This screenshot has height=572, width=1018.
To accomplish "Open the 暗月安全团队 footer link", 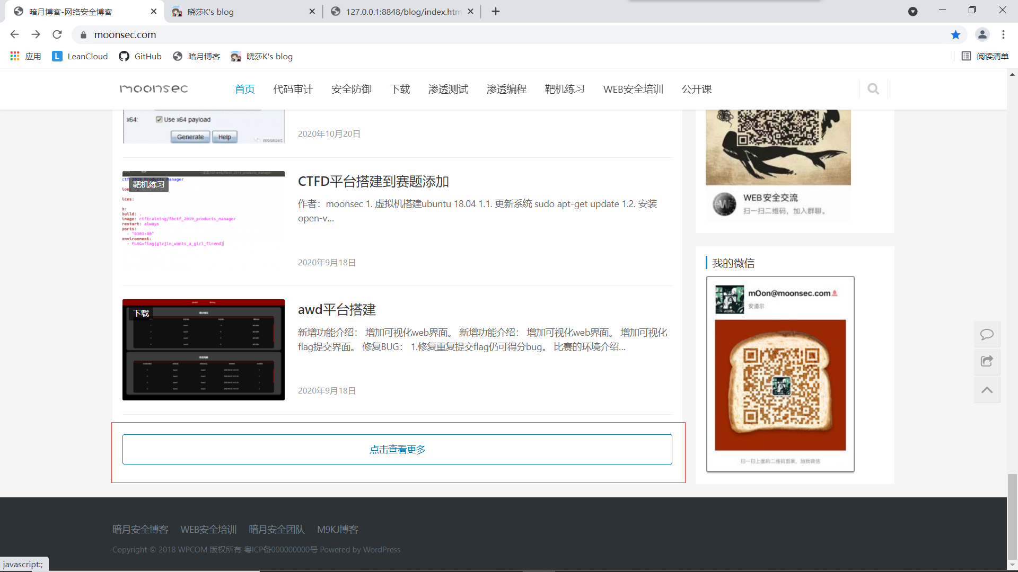I will (x=277, y=529).
